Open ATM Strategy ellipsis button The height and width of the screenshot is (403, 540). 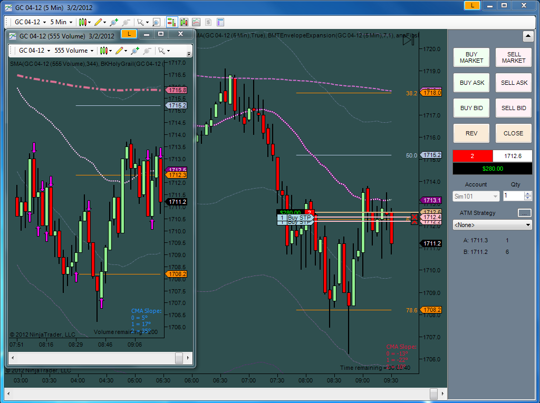525,213
